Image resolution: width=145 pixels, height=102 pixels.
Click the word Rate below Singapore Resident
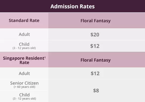point(24,63)
